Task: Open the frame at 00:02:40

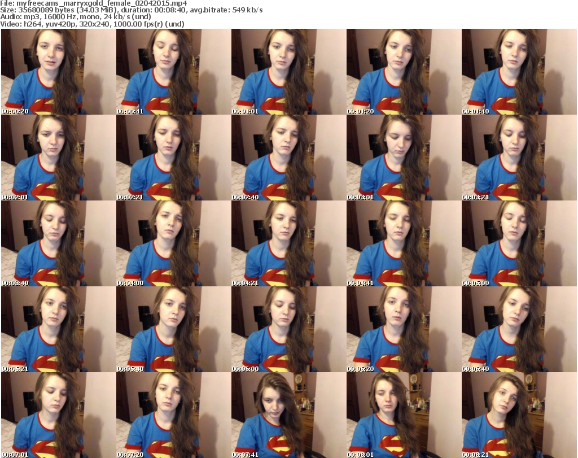Action: 288,158
